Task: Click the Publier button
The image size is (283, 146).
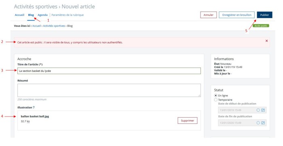Action: [x=264, y=15]
